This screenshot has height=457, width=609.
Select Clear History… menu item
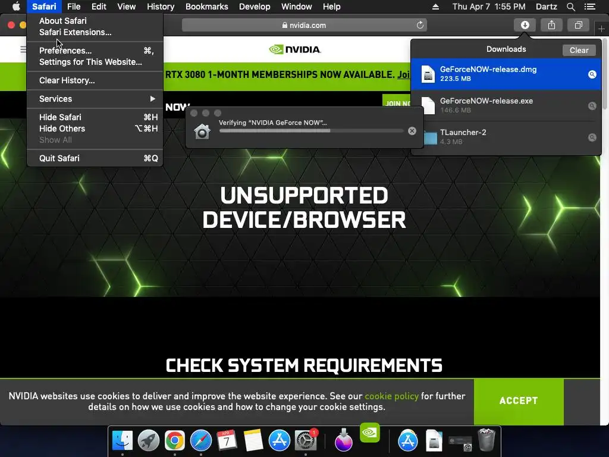(x=95, y=80)
